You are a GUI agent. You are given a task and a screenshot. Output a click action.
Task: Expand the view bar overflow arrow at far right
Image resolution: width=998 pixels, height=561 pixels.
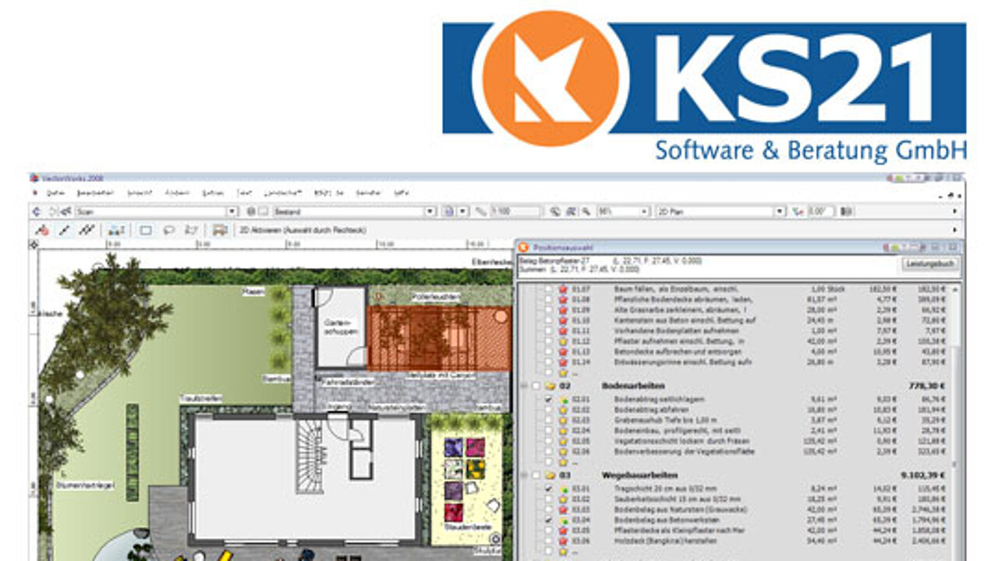[x=955, y=211]
